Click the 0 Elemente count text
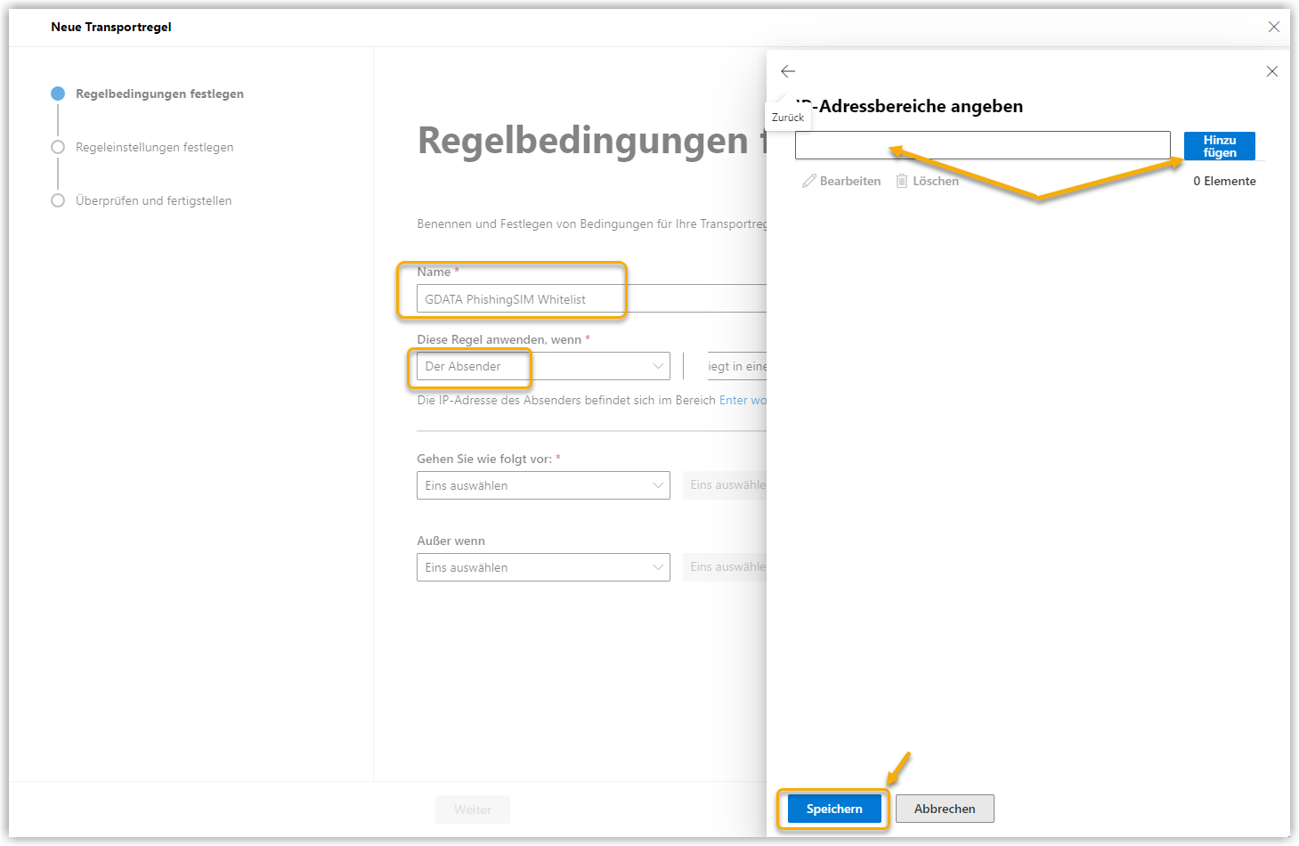The width and height of the screenshot is (1299, 846). [1224, 181]
